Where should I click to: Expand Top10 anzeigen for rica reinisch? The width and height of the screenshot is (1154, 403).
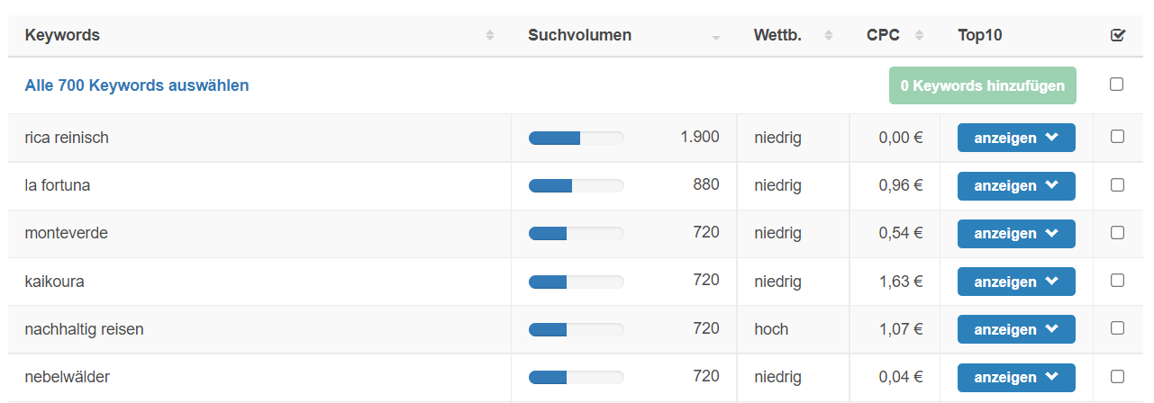[1016, 138]
